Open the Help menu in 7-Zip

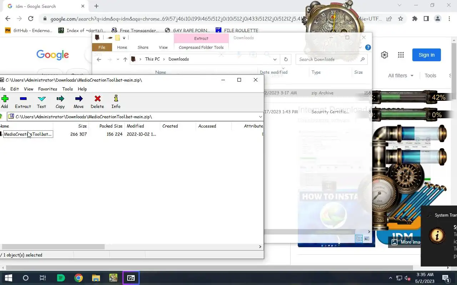pos(82,89)
